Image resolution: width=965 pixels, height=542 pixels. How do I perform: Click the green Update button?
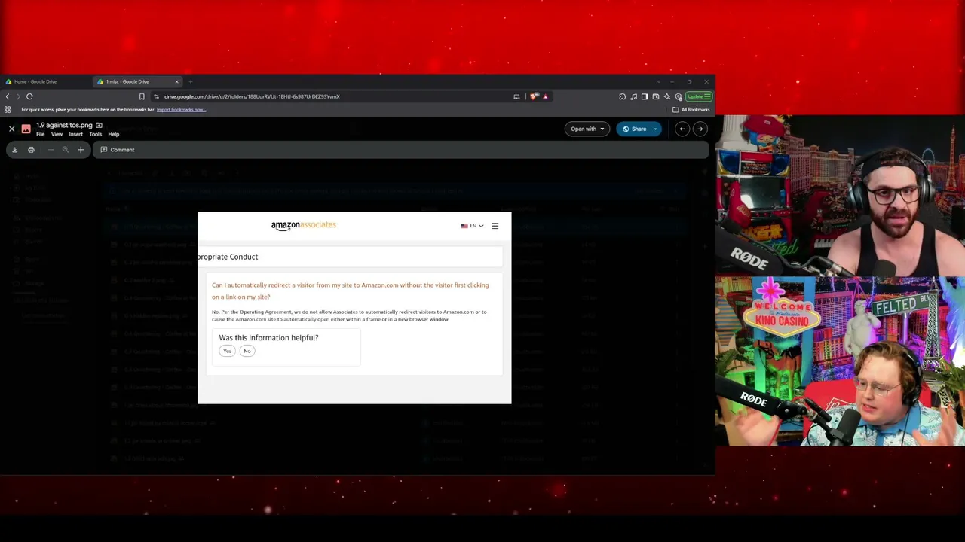coord(699,96)
